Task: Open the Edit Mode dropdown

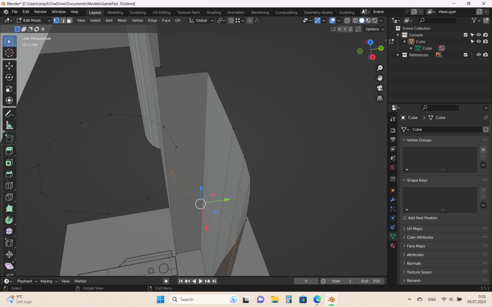Action: (x=33, y=20)
